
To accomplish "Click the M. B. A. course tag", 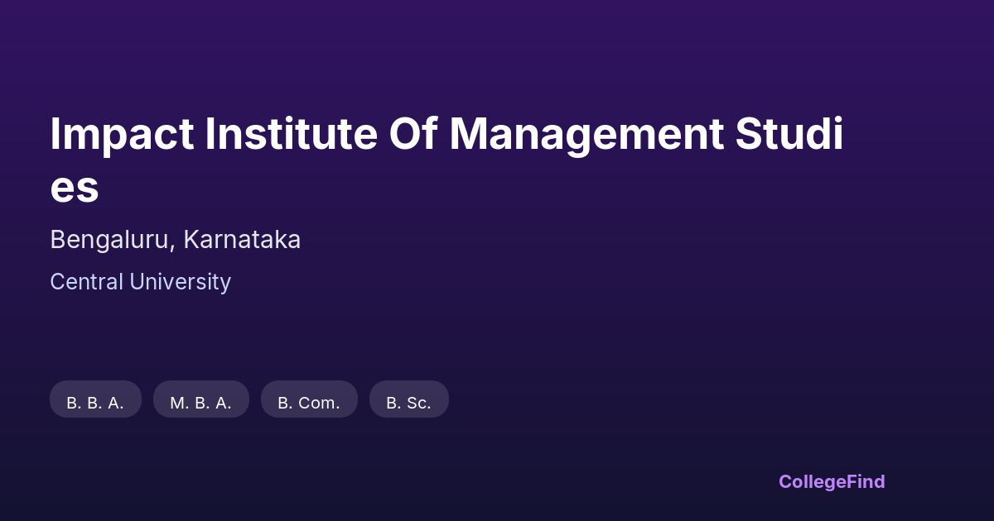I will tap(200, 403).
